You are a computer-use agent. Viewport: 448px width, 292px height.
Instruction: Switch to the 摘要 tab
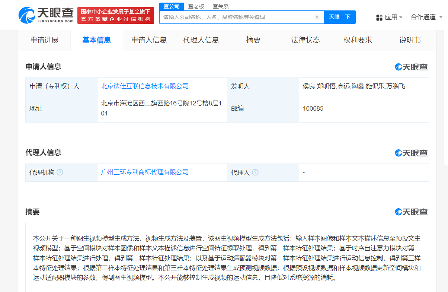[x=253, y=40]
